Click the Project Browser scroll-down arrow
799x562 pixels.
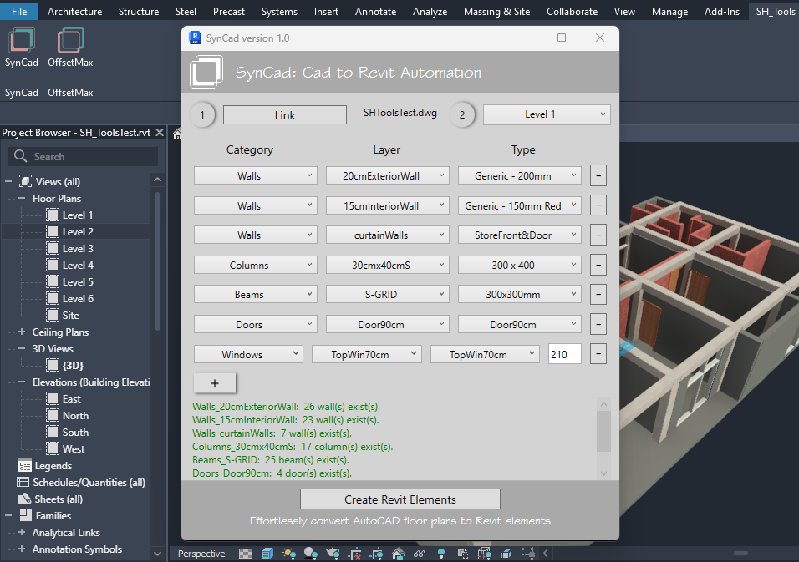pyautogui.click(x=157, y=554)
